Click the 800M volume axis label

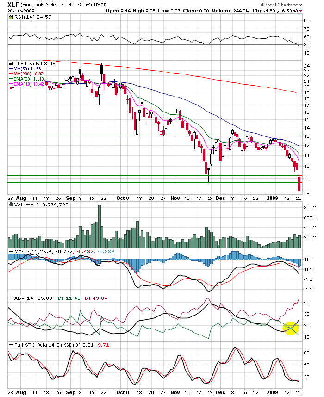pyautogui.click(x=310, y=208)
